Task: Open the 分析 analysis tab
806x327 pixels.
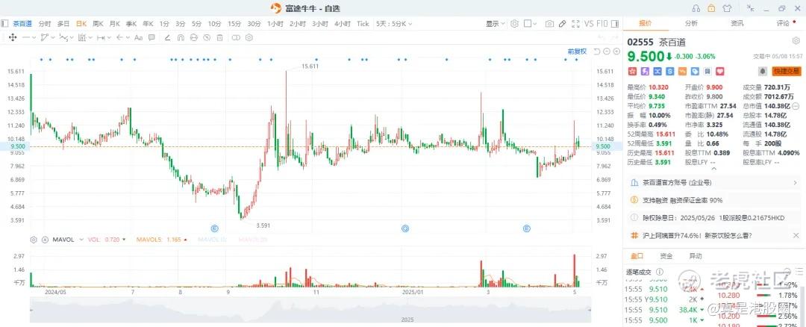Action: tap(691, 23)
